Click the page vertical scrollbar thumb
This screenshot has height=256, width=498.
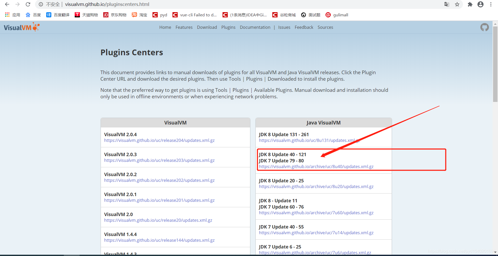click(x=495, y=64)
